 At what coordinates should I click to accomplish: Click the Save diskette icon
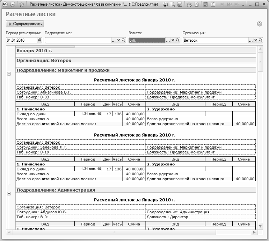coord(180,4)
